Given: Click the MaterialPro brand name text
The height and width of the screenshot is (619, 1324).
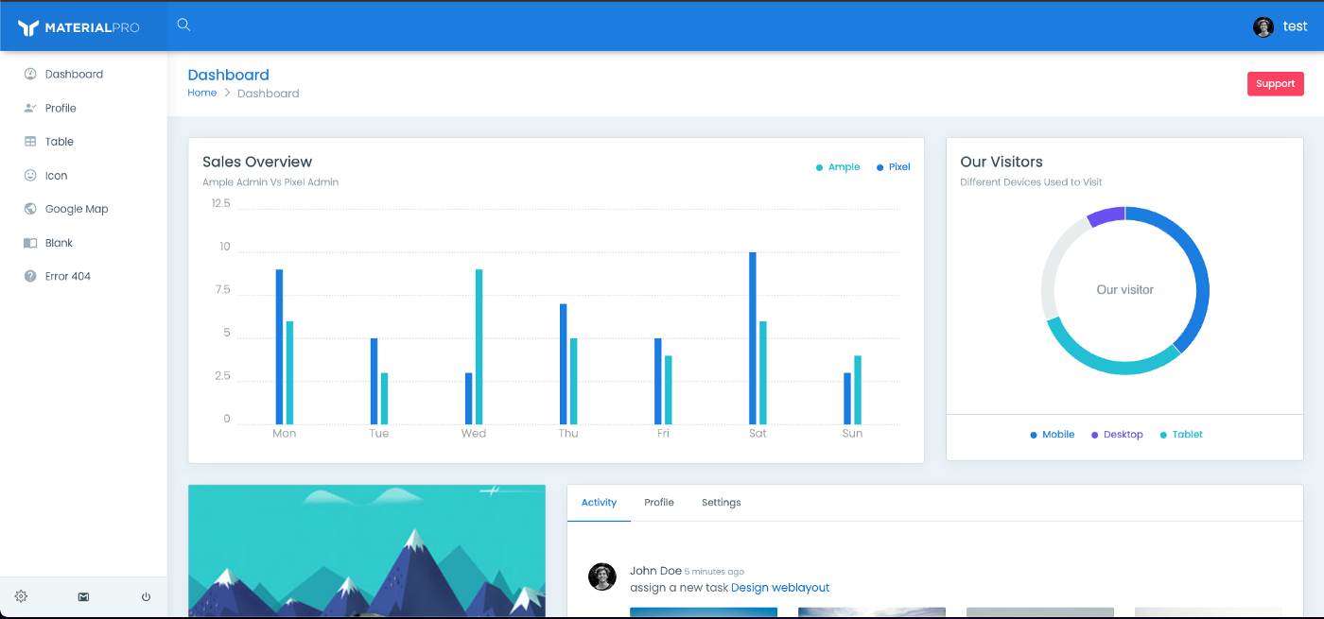Looking at the screenshot, I should [x=93, y=28].
